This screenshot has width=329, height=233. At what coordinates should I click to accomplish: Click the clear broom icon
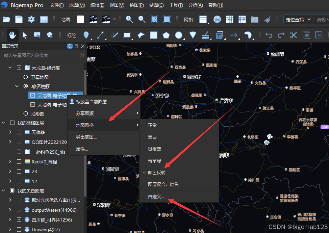point(267,19)
